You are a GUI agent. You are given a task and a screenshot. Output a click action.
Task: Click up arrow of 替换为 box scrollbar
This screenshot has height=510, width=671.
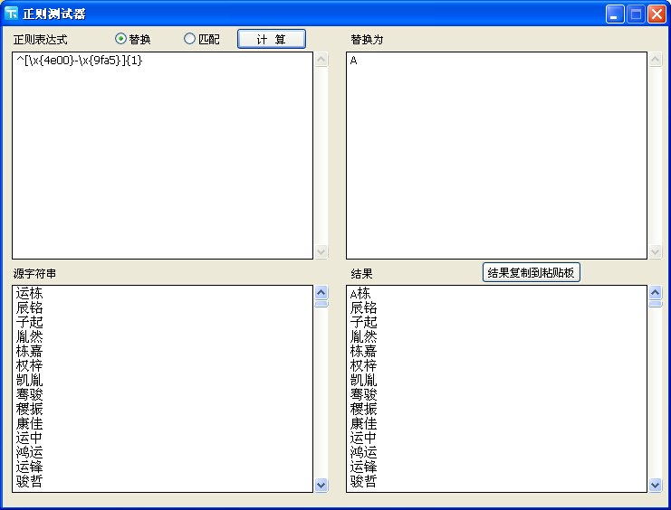click(656, 59)
